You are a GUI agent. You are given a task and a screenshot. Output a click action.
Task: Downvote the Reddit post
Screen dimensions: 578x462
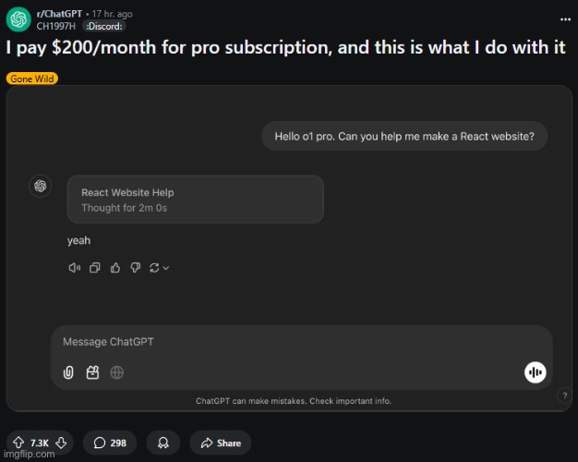pos(61,443)
